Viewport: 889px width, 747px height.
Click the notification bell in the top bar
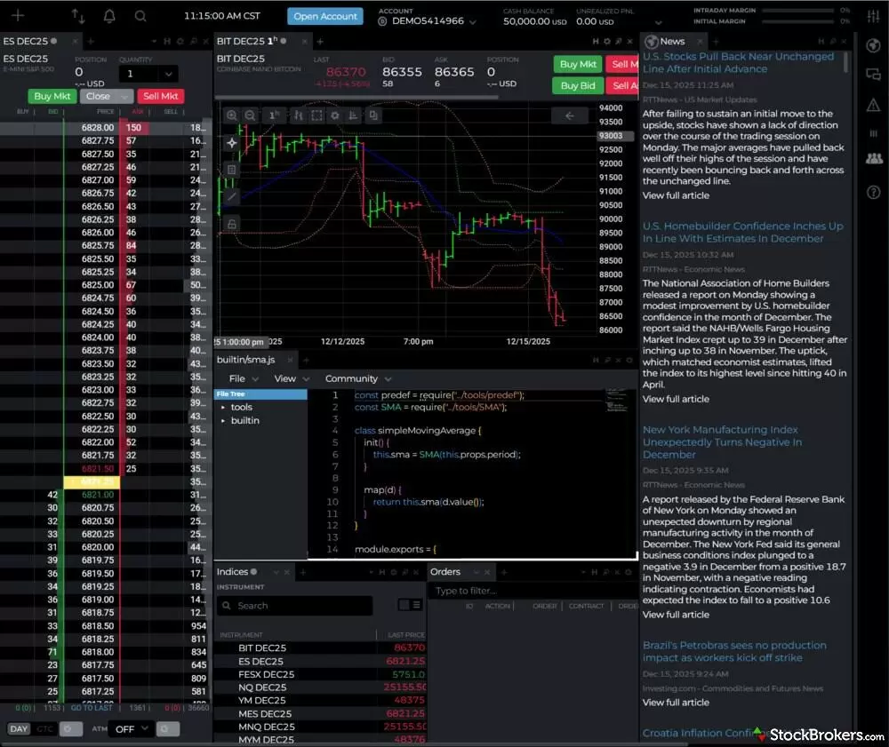point(108,16)
